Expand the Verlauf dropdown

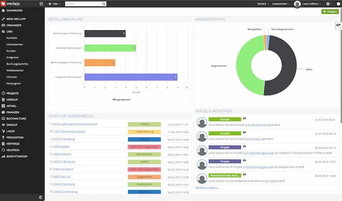coord(264,3)
